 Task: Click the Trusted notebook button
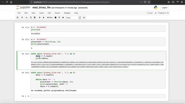[150, 13]
